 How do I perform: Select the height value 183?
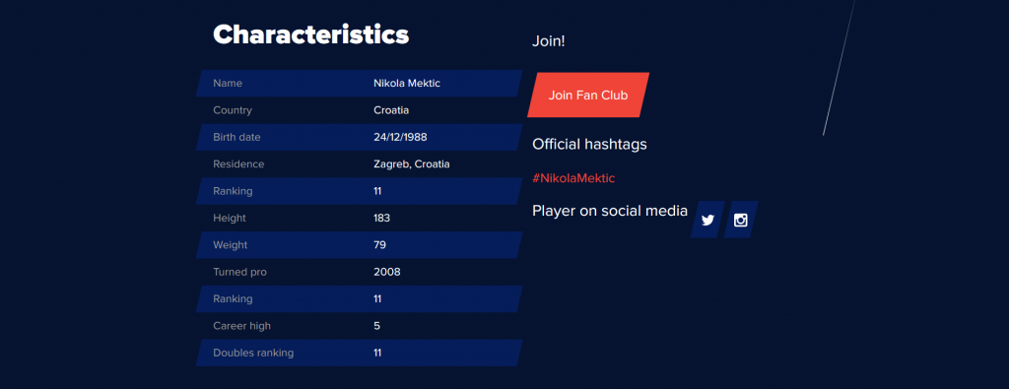pyautogui.click(x=381, y=219)
